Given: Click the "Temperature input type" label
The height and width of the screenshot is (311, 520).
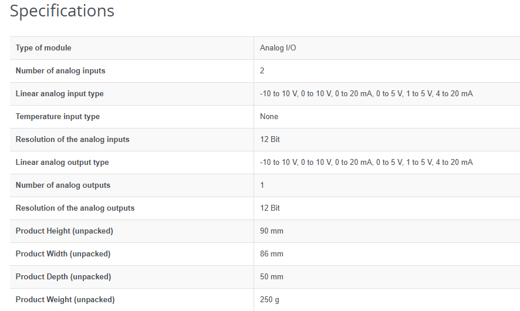Looking at the screenshot, I should (58, 116).
